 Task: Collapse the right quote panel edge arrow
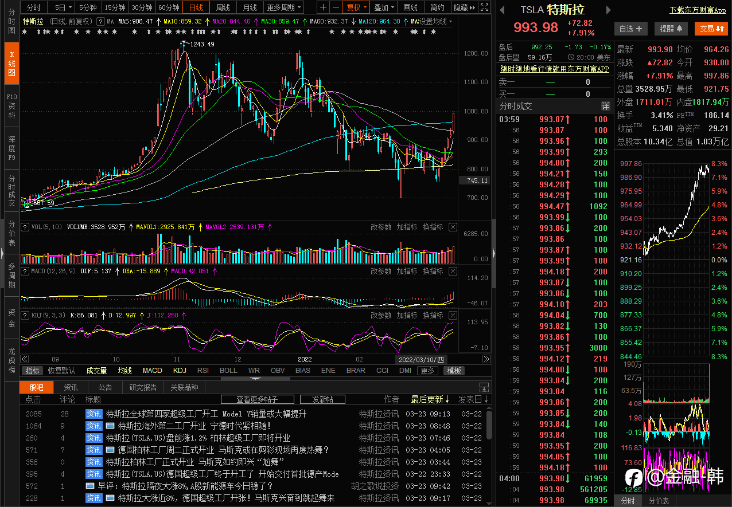(x=494, y=253)
